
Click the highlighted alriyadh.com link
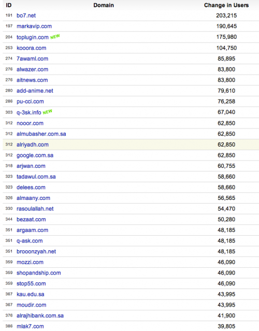pyautogui.click(x=33, y=145)
